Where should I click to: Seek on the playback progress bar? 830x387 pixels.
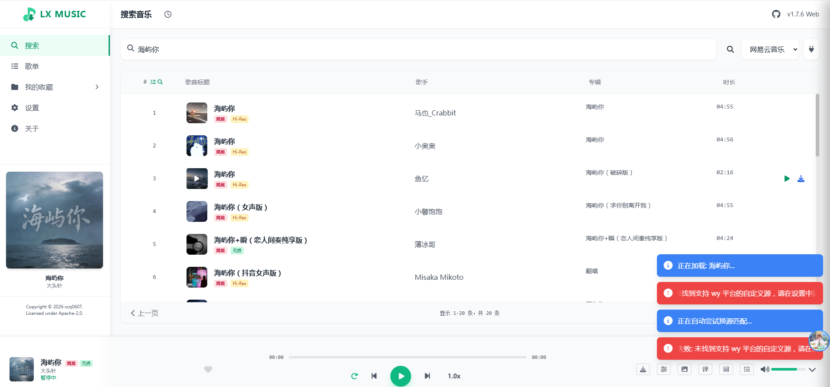(x=408, y=357)
